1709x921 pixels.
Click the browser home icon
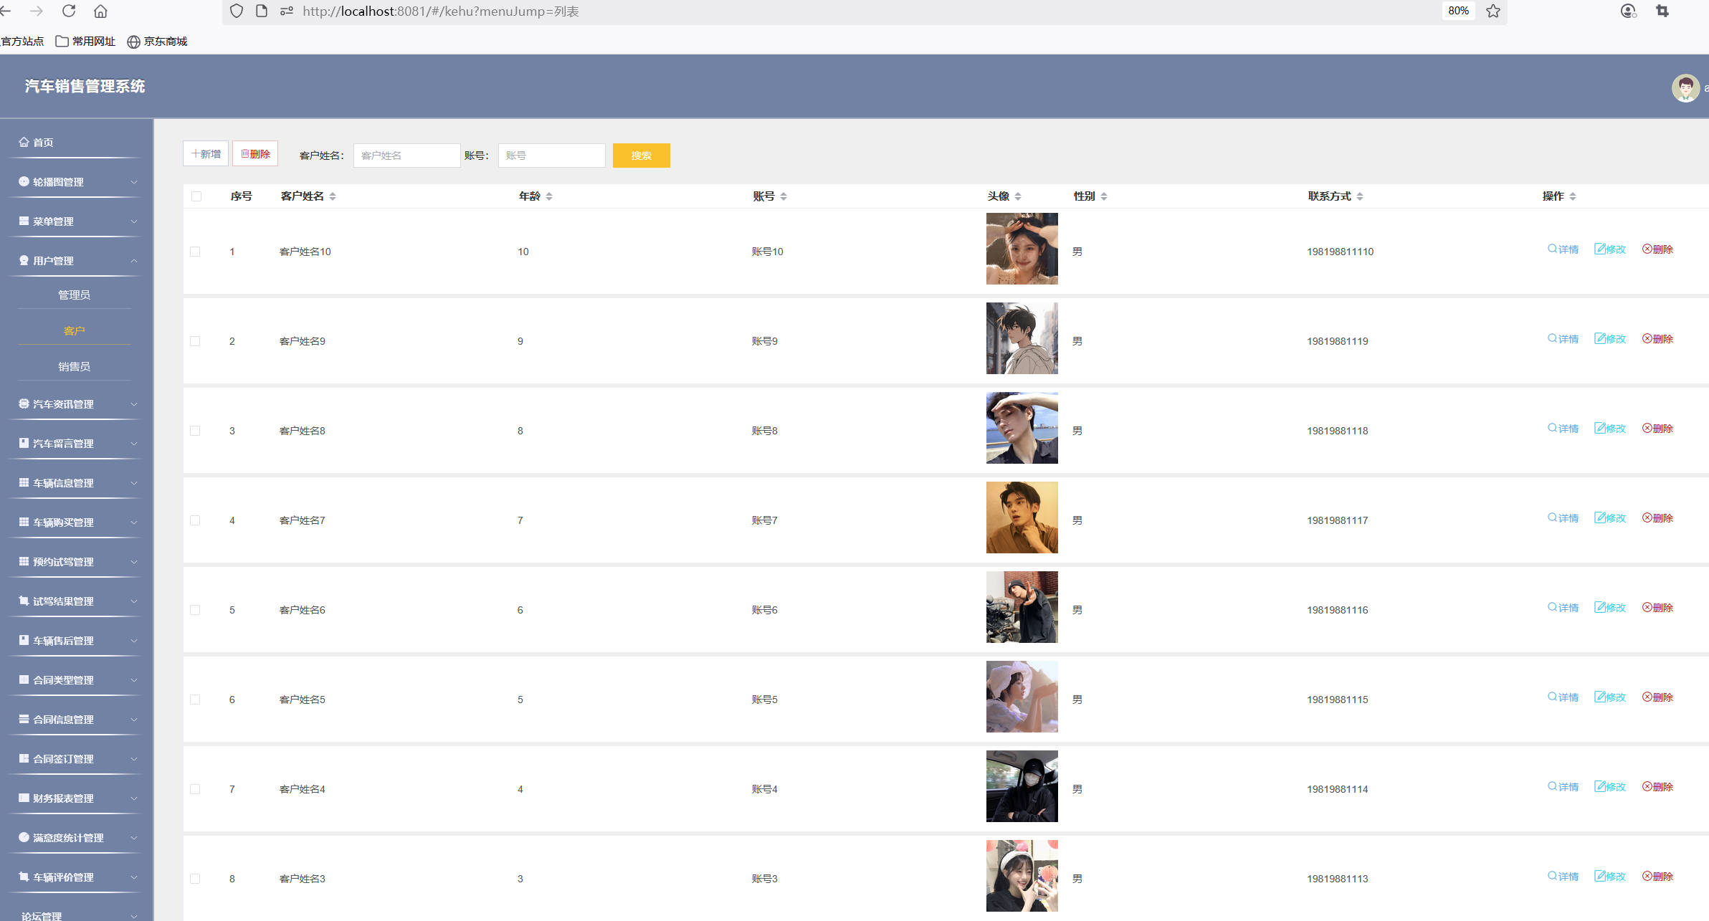(100, 11)
